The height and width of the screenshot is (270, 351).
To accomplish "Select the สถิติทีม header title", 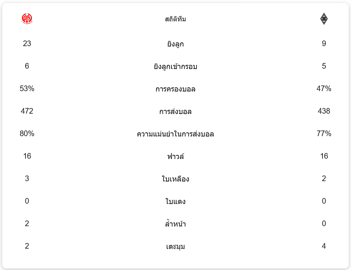I will 175,19.
